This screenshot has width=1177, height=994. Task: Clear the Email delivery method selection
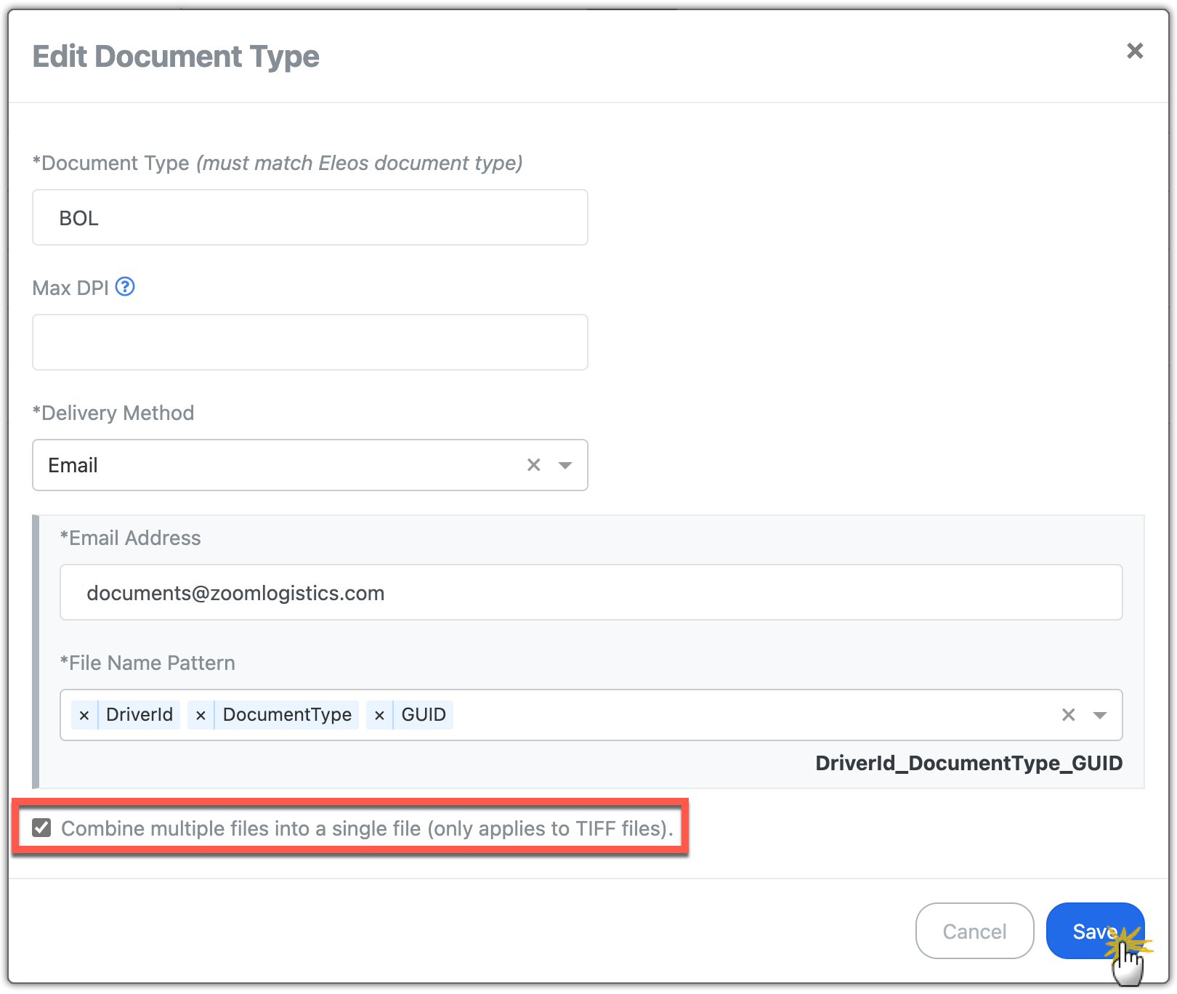coord(533,465)
